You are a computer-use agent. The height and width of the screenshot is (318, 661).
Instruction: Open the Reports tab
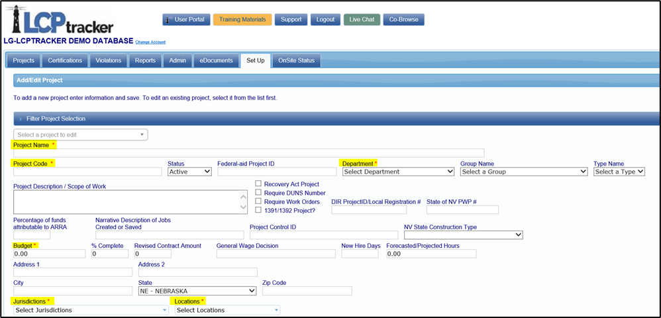click(x=145, y=61)
